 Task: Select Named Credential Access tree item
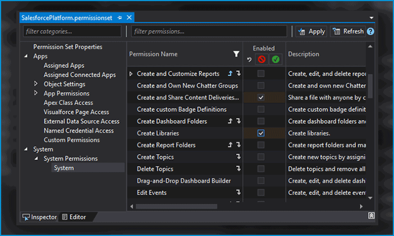pyautogui.click(x=79, y=131)
